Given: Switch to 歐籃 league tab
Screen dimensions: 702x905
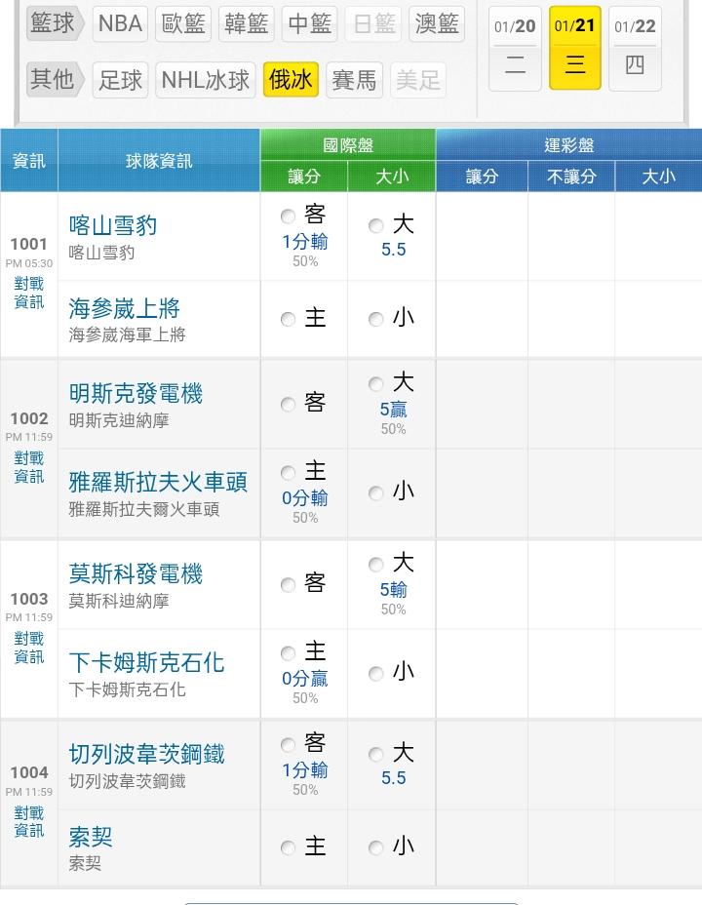Looking at the screenshot, I should [184, 24].
